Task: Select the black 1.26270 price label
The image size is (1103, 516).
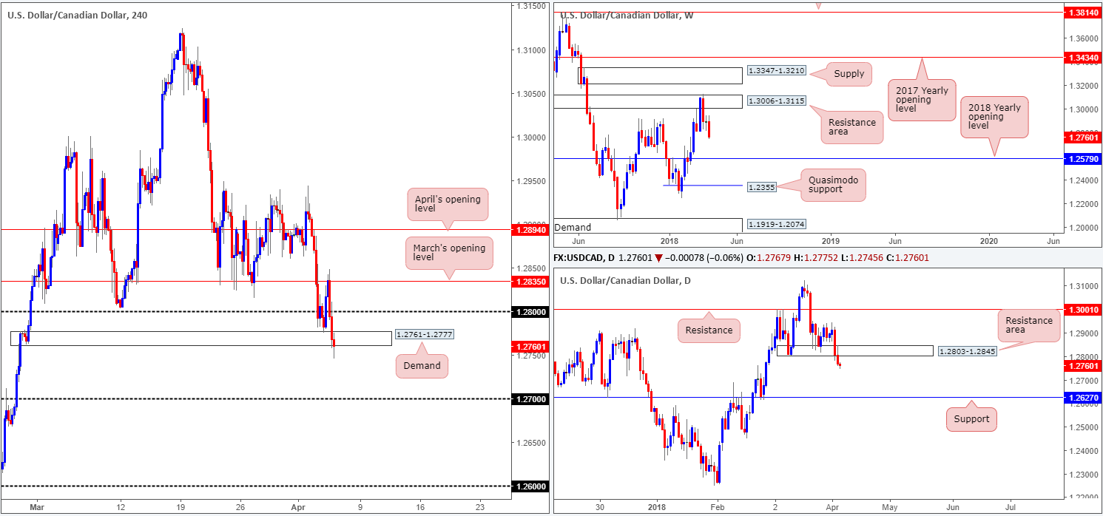Action: click(x=1082, y=398)
